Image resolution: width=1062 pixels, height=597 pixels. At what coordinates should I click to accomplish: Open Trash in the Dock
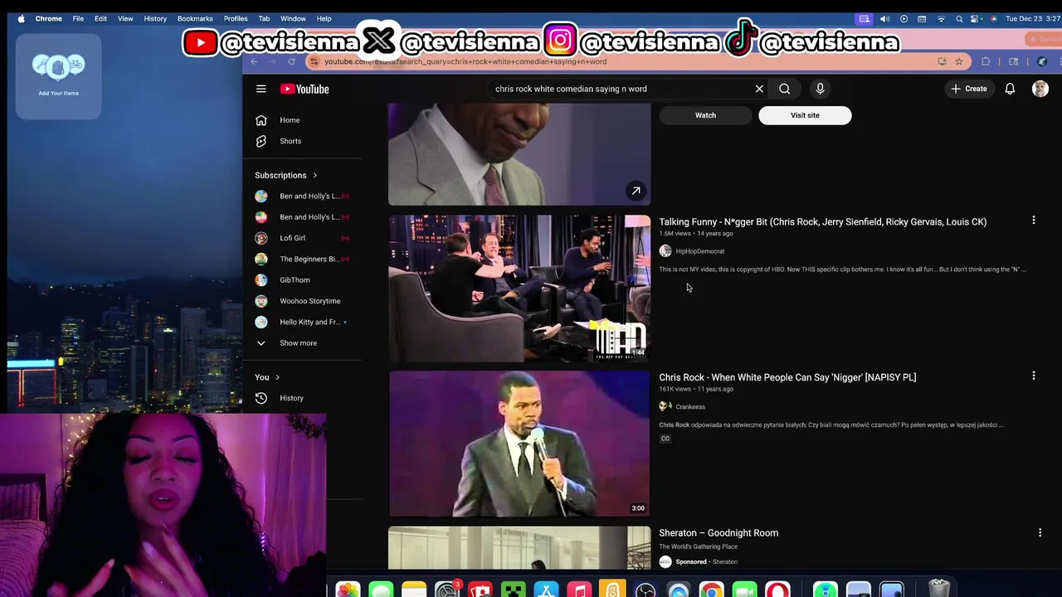point(938,590)
